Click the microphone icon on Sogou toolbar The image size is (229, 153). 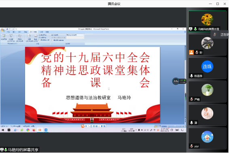[94, 126]
